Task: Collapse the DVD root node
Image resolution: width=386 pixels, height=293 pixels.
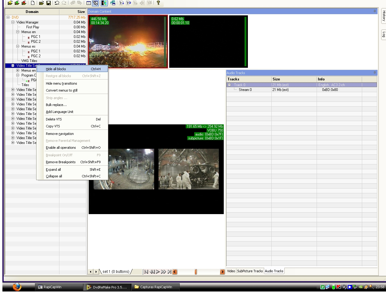Action: point(8,17)
